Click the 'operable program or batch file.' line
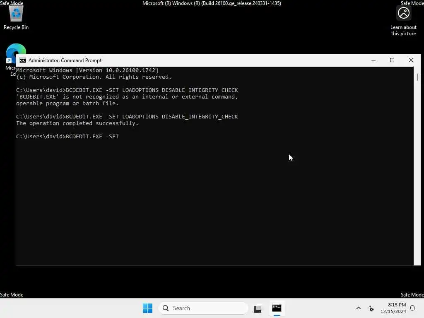The width and height of the screenshot is (424, 318). [67, 103]
